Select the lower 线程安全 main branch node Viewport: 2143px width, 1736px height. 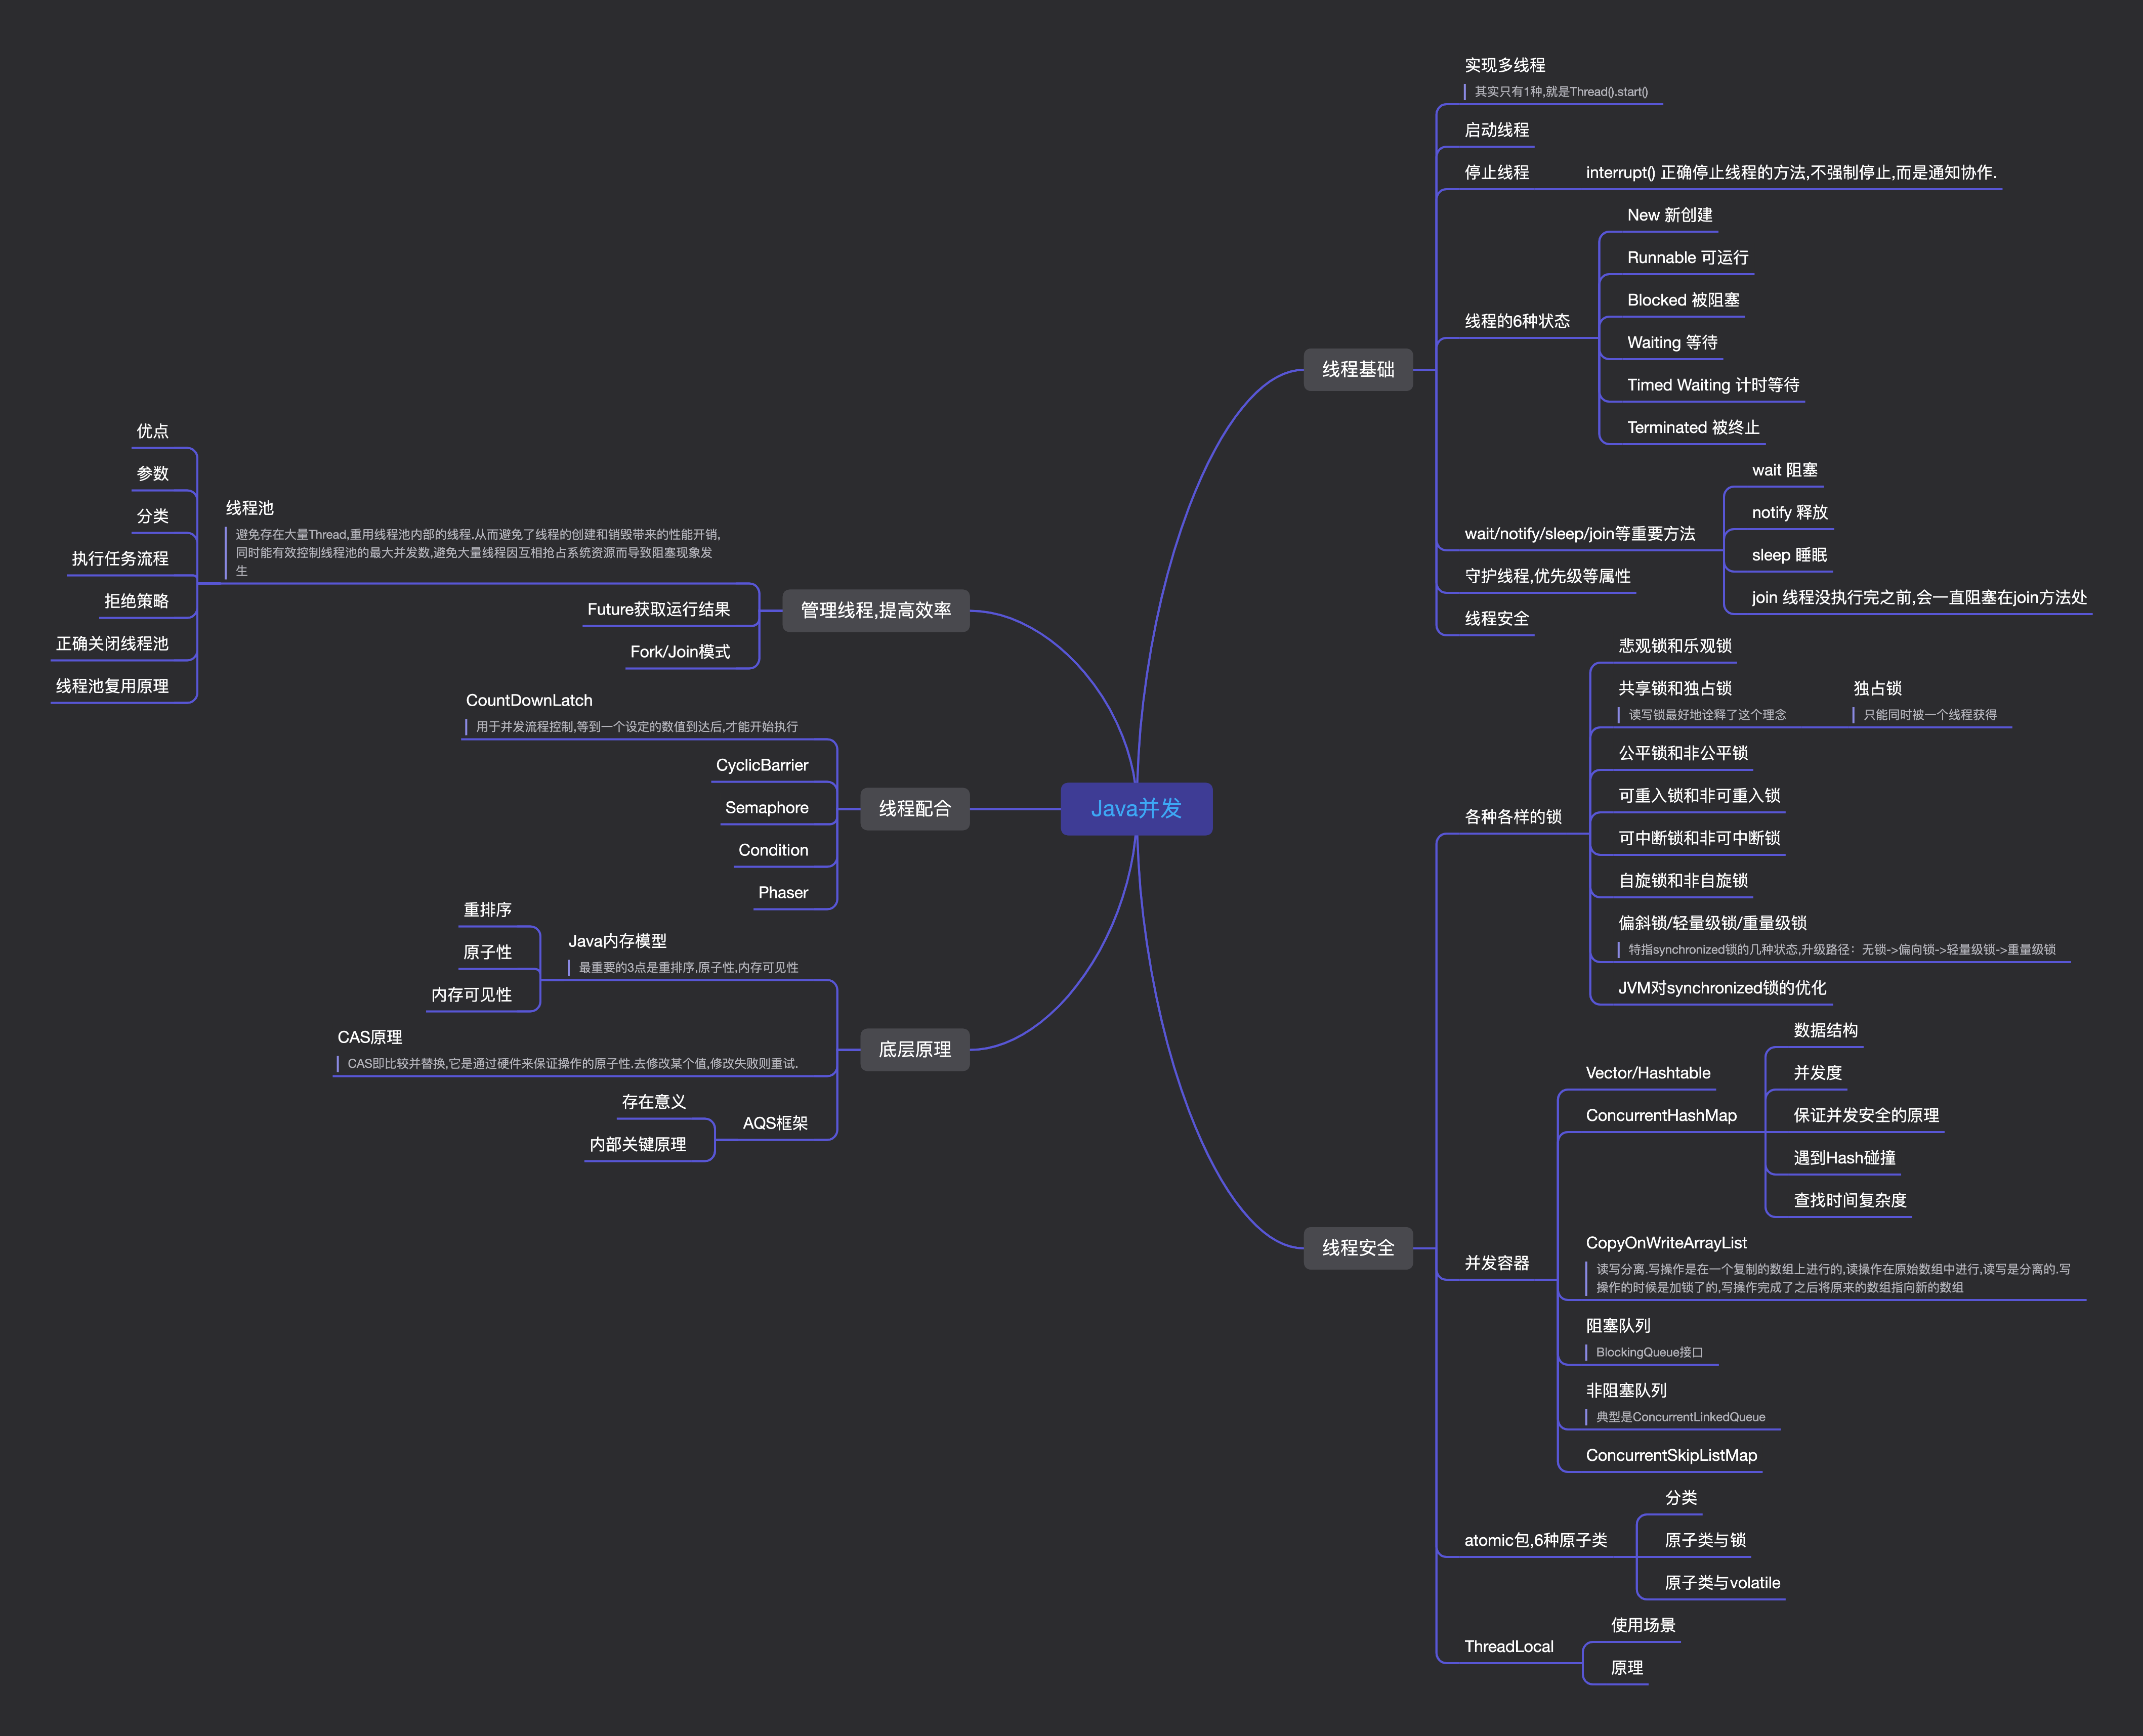pos(1357,1247)
